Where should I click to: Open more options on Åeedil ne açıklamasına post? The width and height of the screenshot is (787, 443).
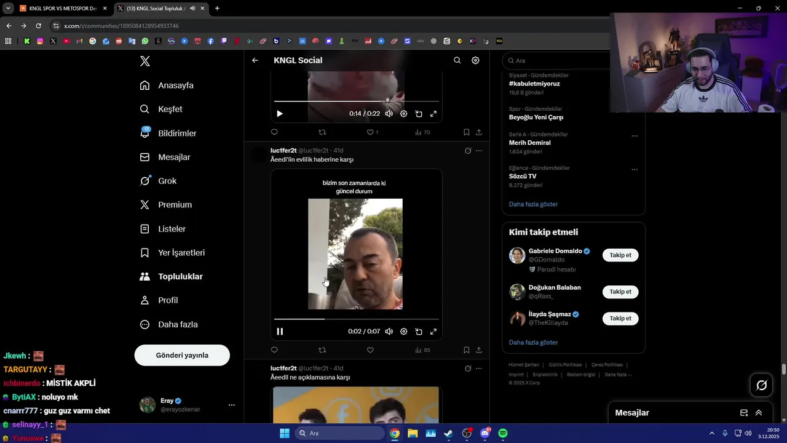click(x=479, y=369)
